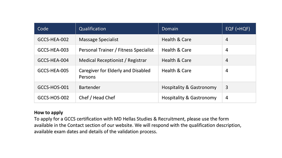
Task: Select the Chef / Head Chef cell
Action: pos(97,98)
